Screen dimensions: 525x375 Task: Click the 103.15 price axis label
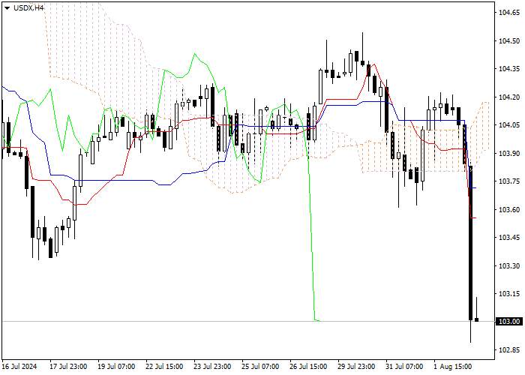(509, 294)
